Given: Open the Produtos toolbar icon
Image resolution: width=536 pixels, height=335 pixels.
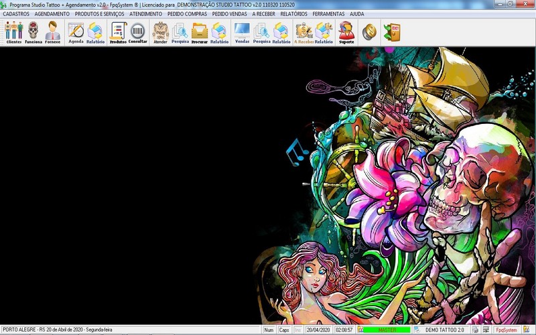Looking at the screenshot, I should 118,31.
